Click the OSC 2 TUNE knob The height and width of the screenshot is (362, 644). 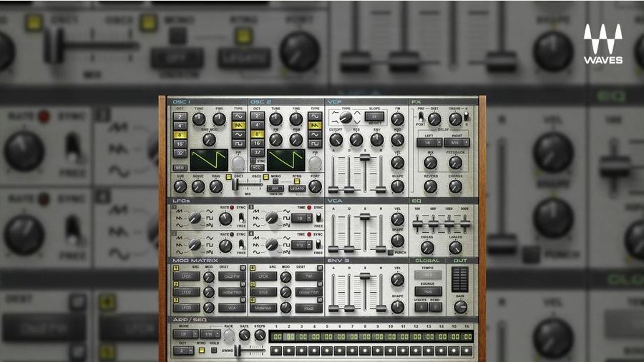[275, 119]
